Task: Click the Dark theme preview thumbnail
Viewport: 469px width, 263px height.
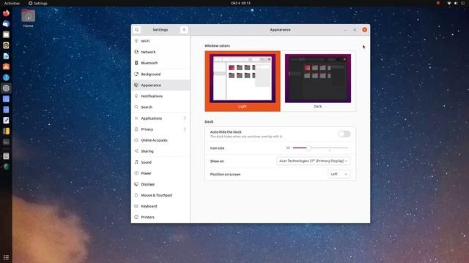Action: (318, 78)
